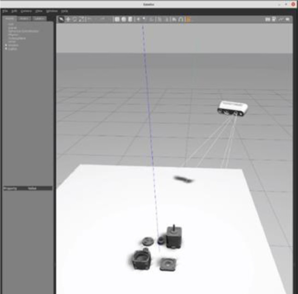Insert a cylinder shape from toolbar

click(130, 19)
